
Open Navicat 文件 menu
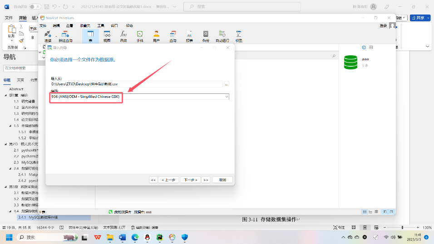43,26
